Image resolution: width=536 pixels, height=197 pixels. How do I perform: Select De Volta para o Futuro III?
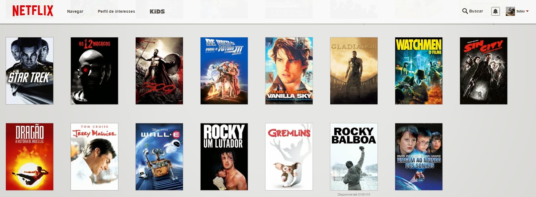click(224, 71)
